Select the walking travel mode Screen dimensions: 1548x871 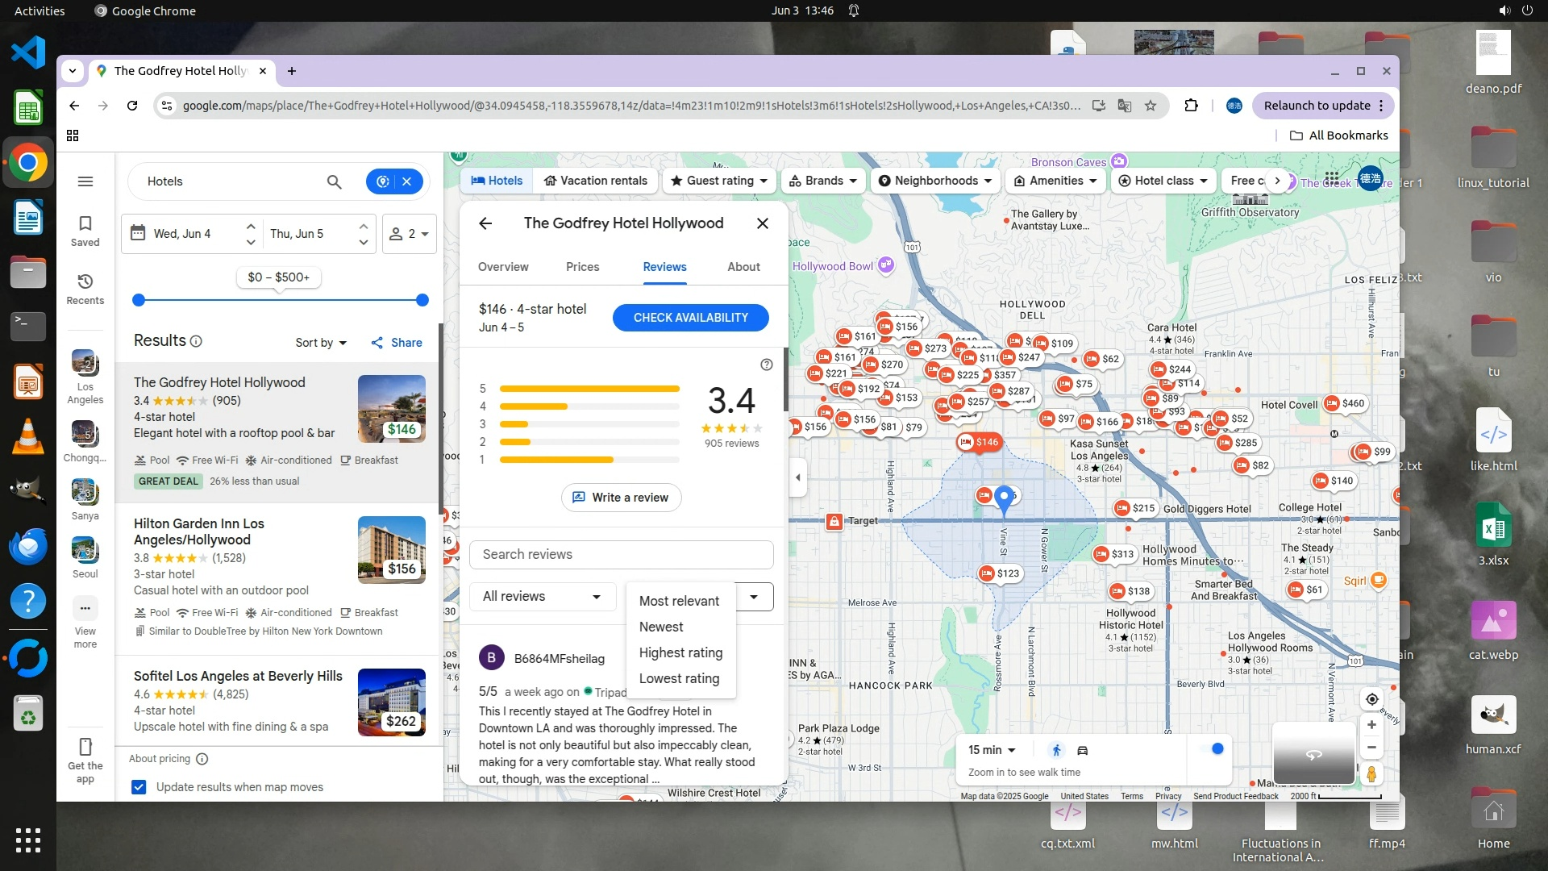[1056, 750]
